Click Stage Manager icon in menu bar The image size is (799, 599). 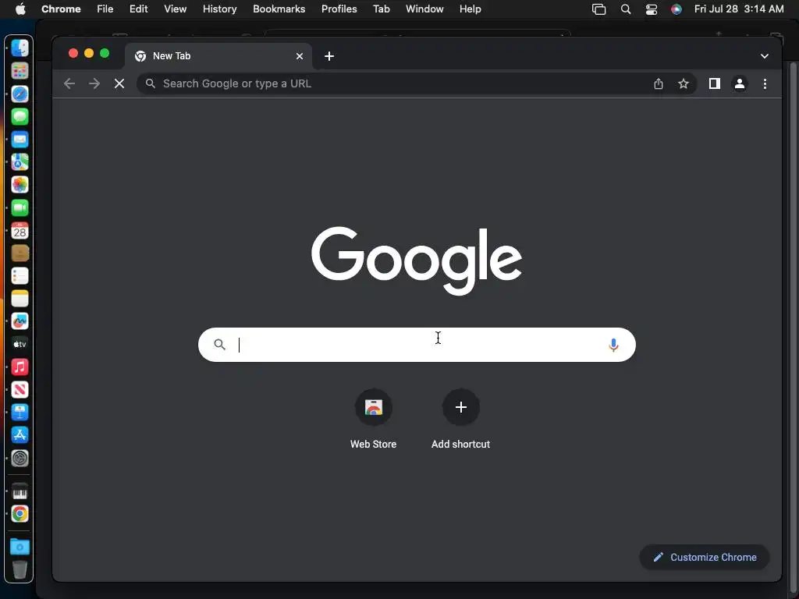coord(598,9)
